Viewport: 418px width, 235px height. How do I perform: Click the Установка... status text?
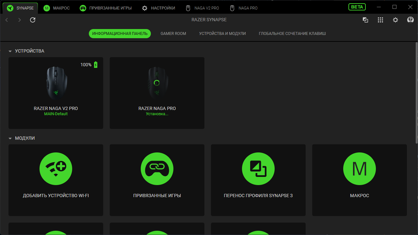click(157, 114)
